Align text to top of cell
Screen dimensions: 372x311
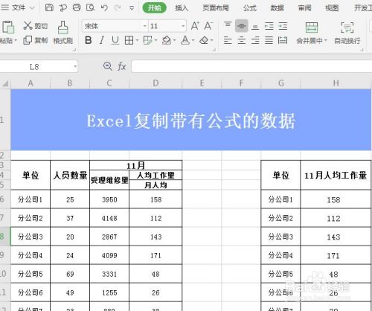coord(228,25)
